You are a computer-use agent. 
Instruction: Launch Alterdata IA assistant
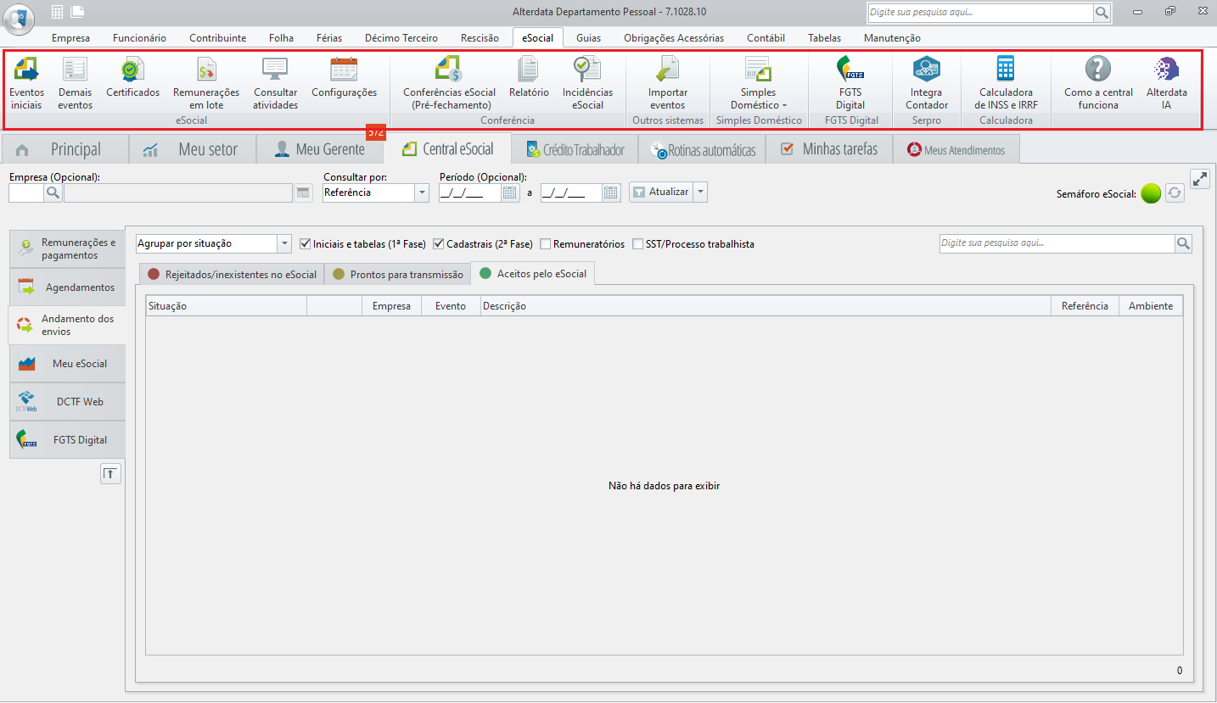pyautogui.click(x=1166, y=83)
